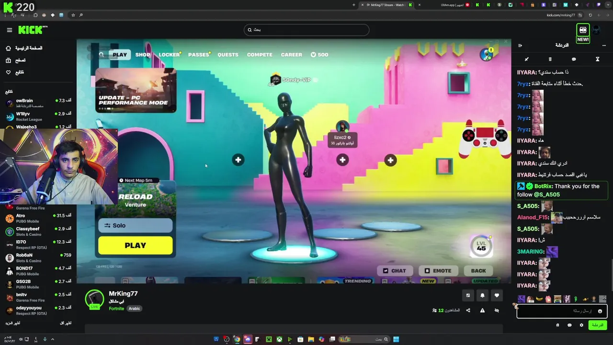
Task: Open chat settings gear icon
Action: [x=581, y=325]
